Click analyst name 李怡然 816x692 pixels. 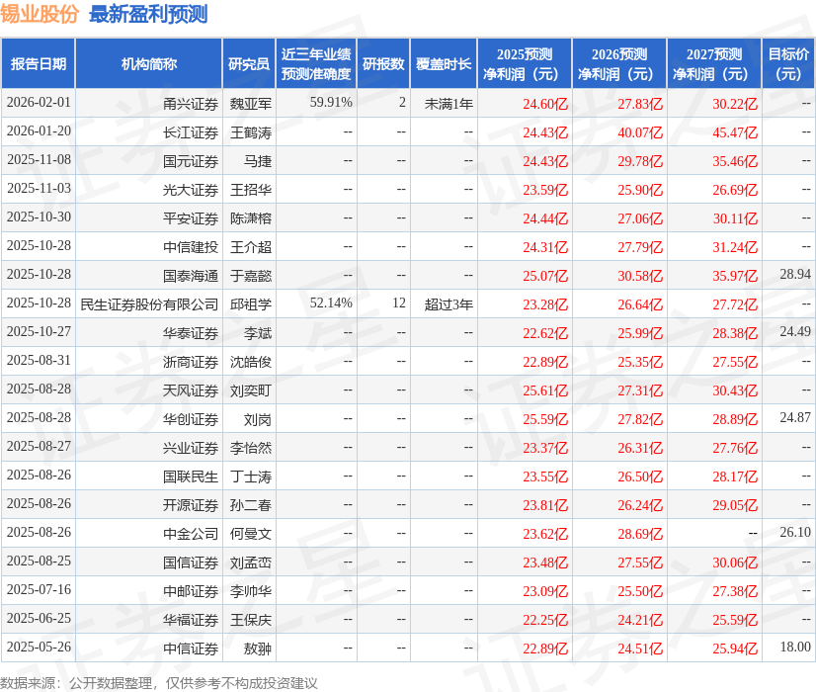(251, 448)
